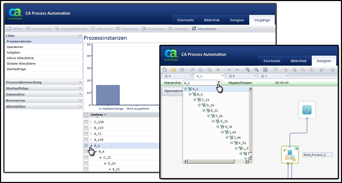Toggle the select-all checkbox in Instanz header

(x=86, y=115)
